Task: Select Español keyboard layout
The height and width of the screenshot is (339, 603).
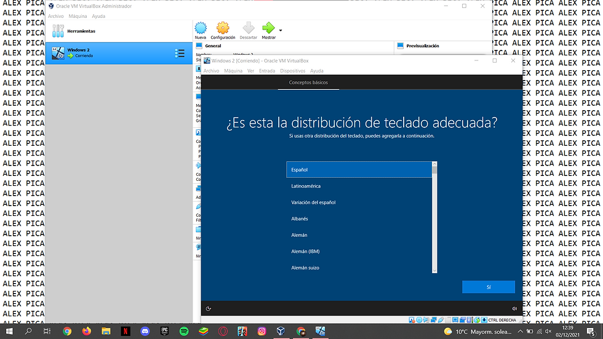Action: pos(359,170)
